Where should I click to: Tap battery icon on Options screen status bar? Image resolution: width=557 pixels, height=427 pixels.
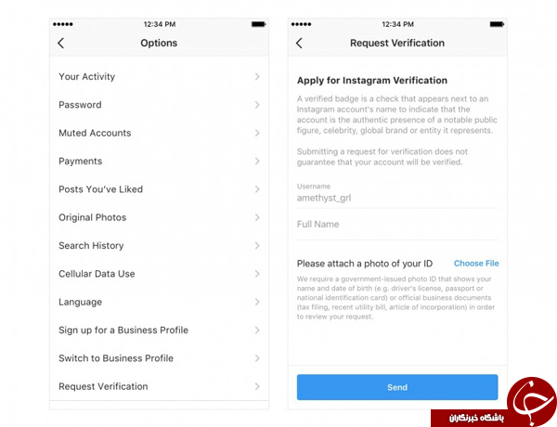point(258,24)
